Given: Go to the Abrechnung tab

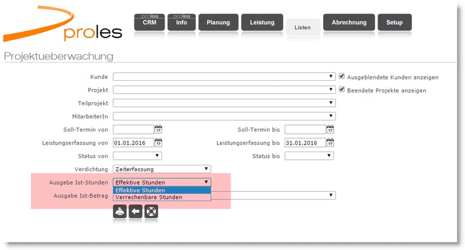Looking at the screenshot, I should click(x=349, y=22).
